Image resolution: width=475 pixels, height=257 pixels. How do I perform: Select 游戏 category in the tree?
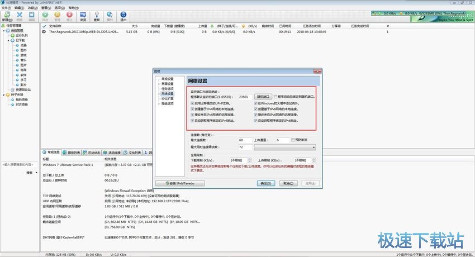click(23, 55)
